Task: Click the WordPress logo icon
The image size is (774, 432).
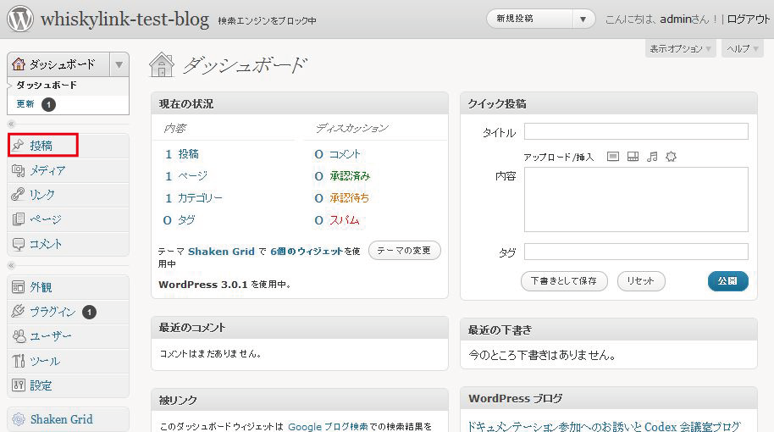Action: pyautogui.click(x=20, y=19)
